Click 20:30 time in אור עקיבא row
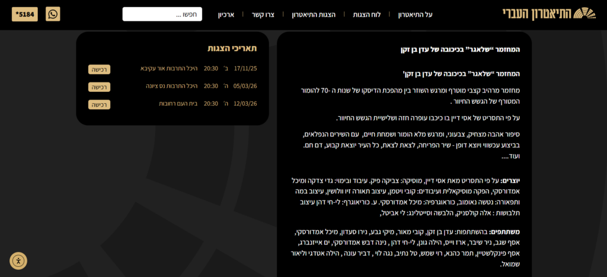The image size is (607, 277). point(211,68)
